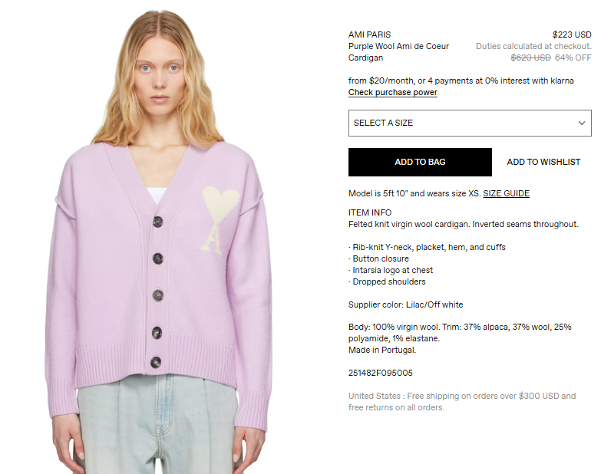601x474 pixels.
Task: Click Duties calculated at checkout text
Action: point(533,46)
